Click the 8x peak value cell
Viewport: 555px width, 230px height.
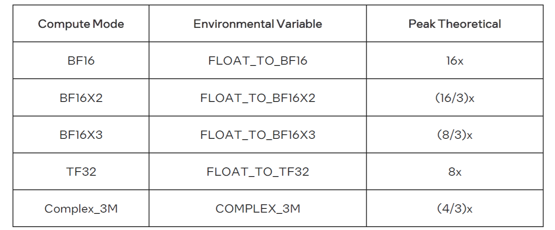pos(455,172)
